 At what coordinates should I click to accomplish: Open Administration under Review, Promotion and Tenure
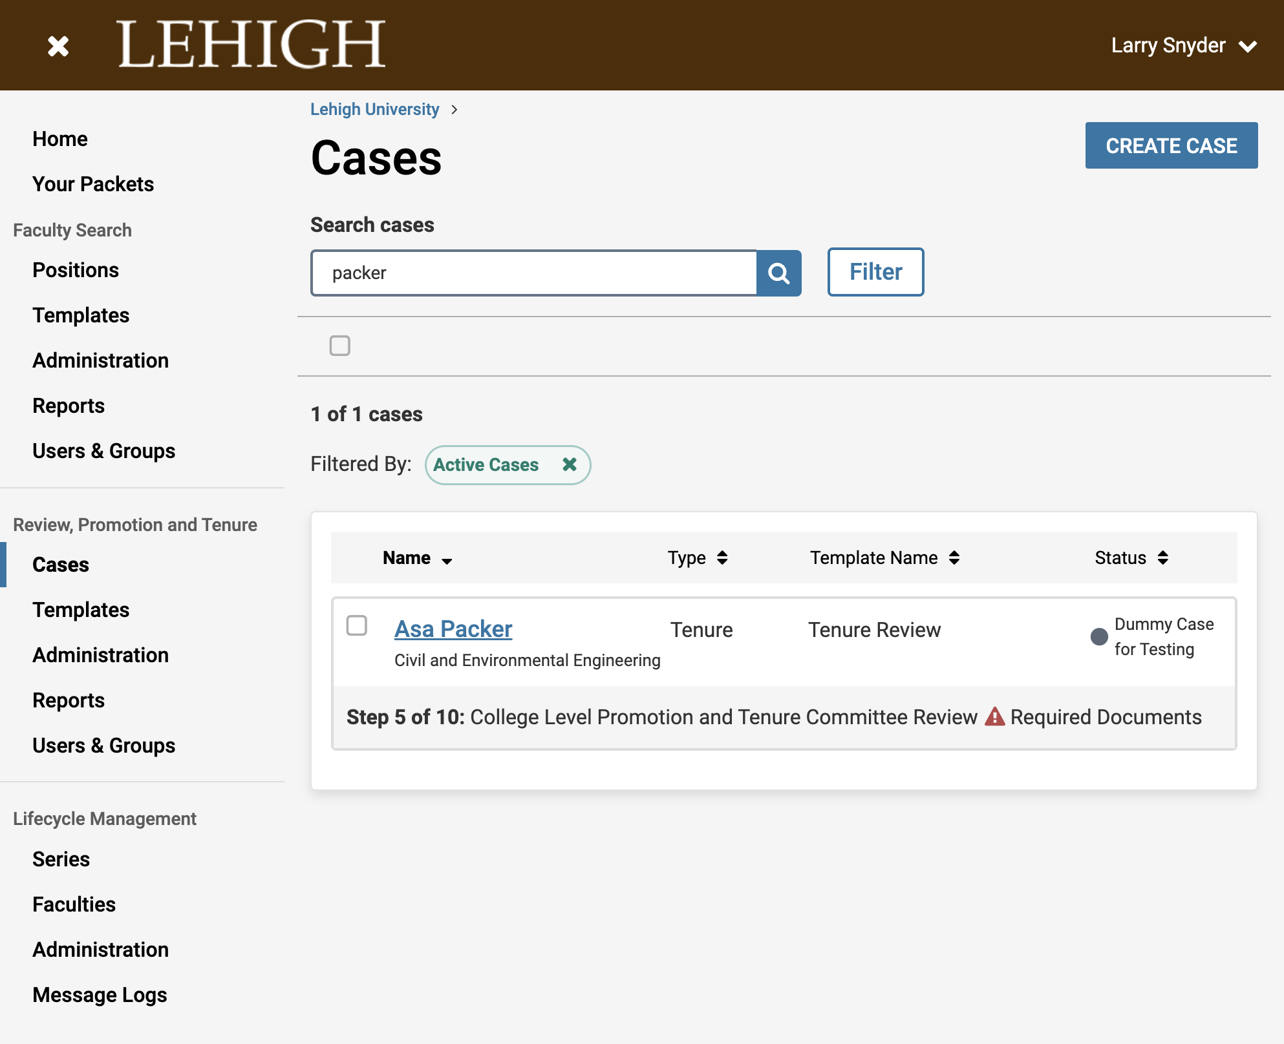point(100,655)
